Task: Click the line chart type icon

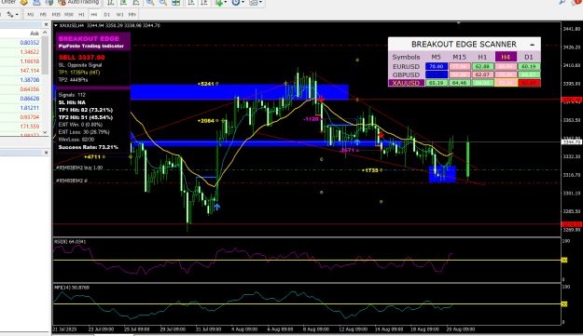Action: tap(136, 2)
